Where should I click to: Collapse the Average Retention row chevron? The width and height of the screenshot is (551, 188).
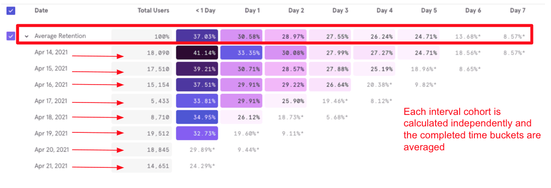tap(27, 36)
